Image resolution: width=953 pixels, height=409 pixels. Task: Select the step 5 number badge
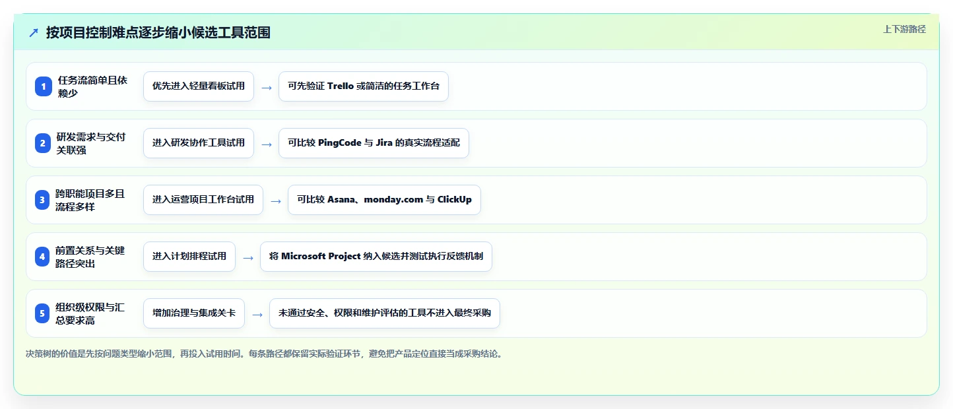coord(44,313)
